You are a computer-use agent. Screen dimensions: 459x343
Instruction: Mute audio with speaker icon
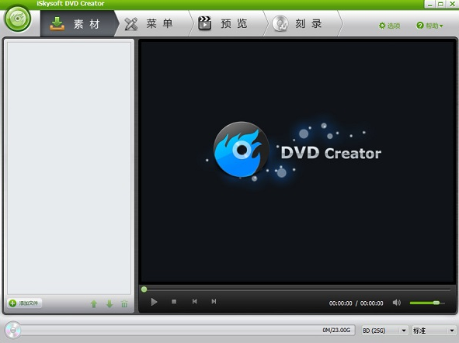[x=396, y=303]
